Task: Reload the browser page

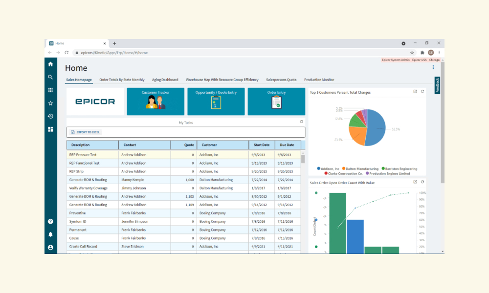Action: 67,53
